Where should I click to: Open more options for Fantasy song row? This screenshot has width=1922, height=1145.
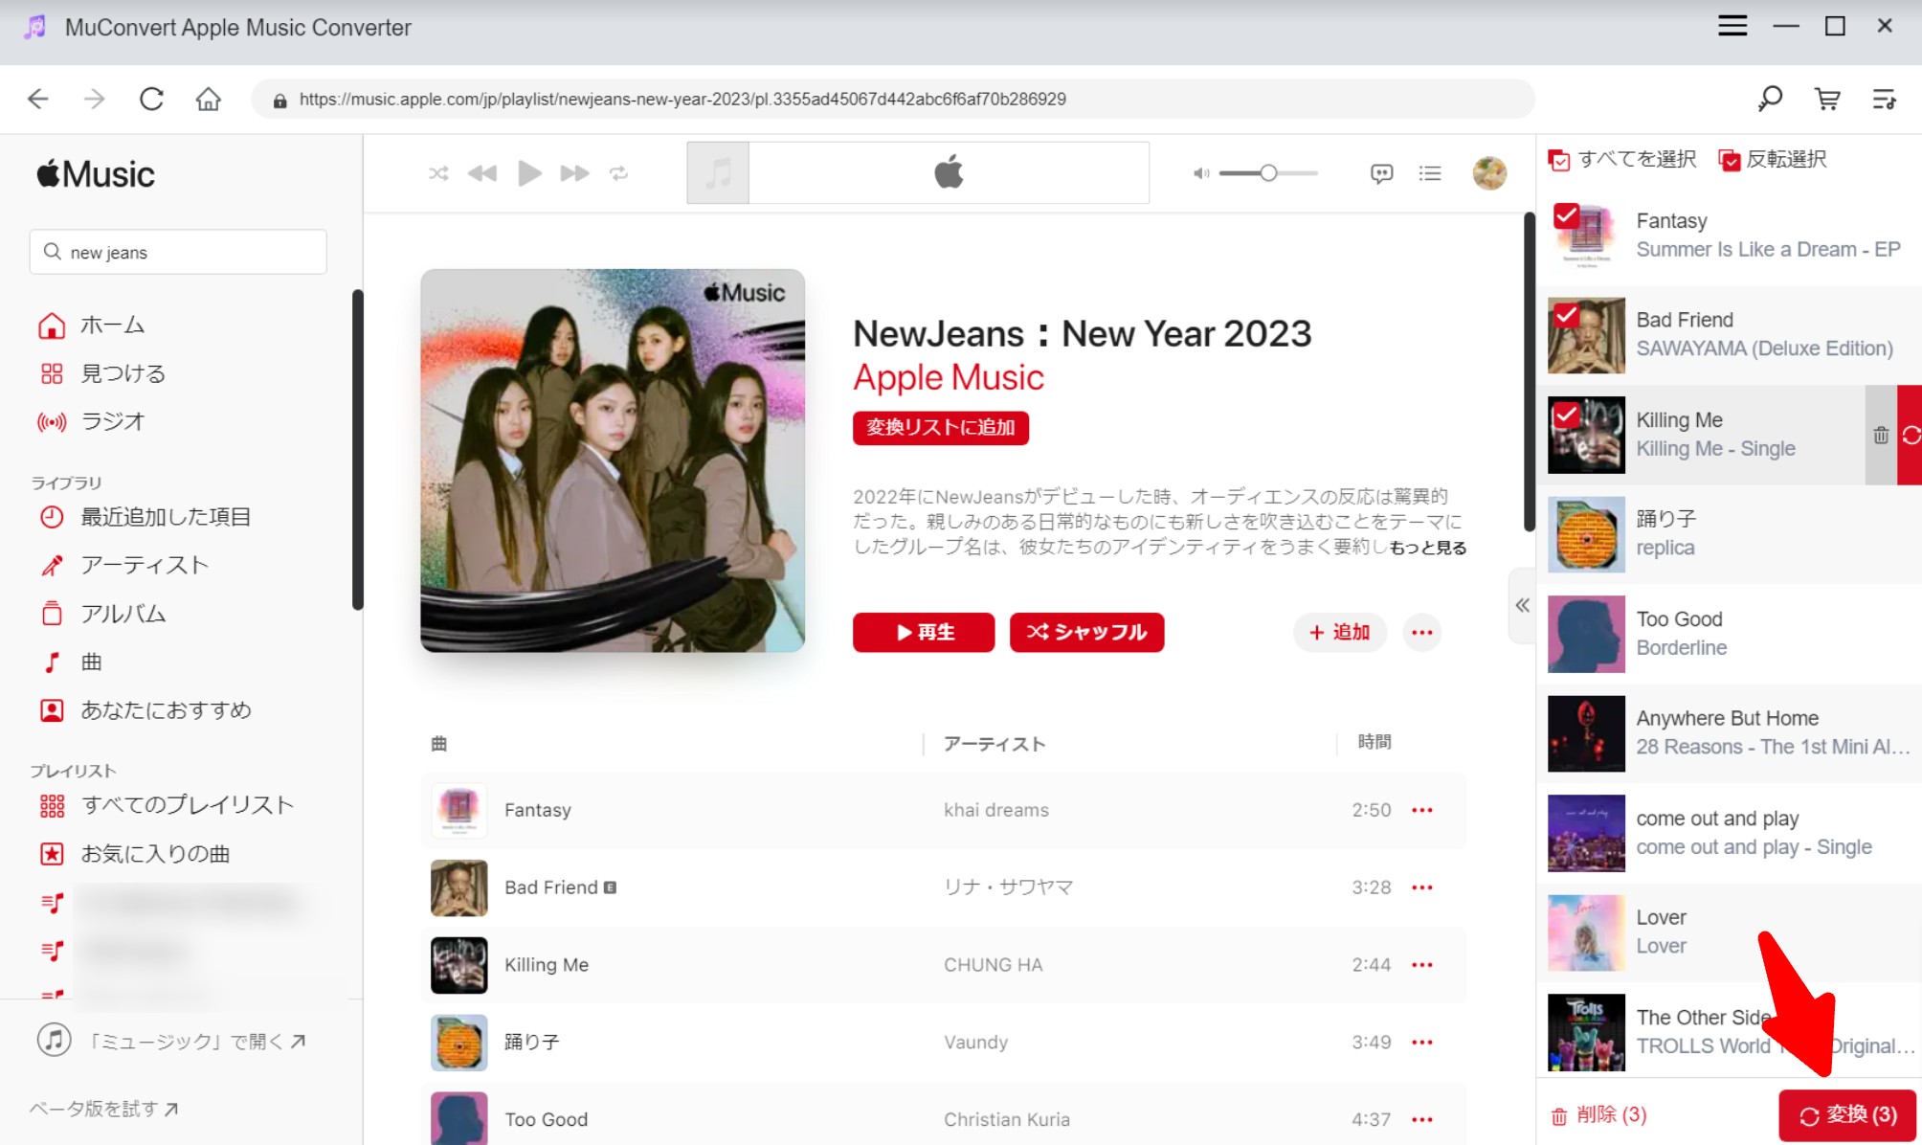tap(1422, 810)
